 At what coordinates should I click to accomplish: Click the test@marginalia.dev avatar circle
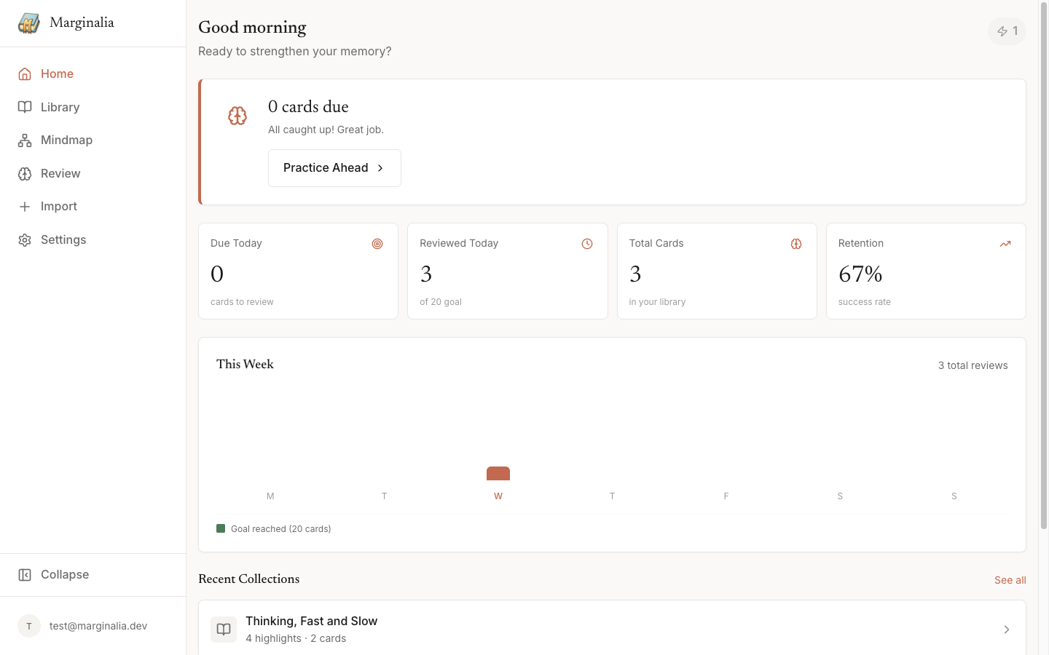click(29, 626)
